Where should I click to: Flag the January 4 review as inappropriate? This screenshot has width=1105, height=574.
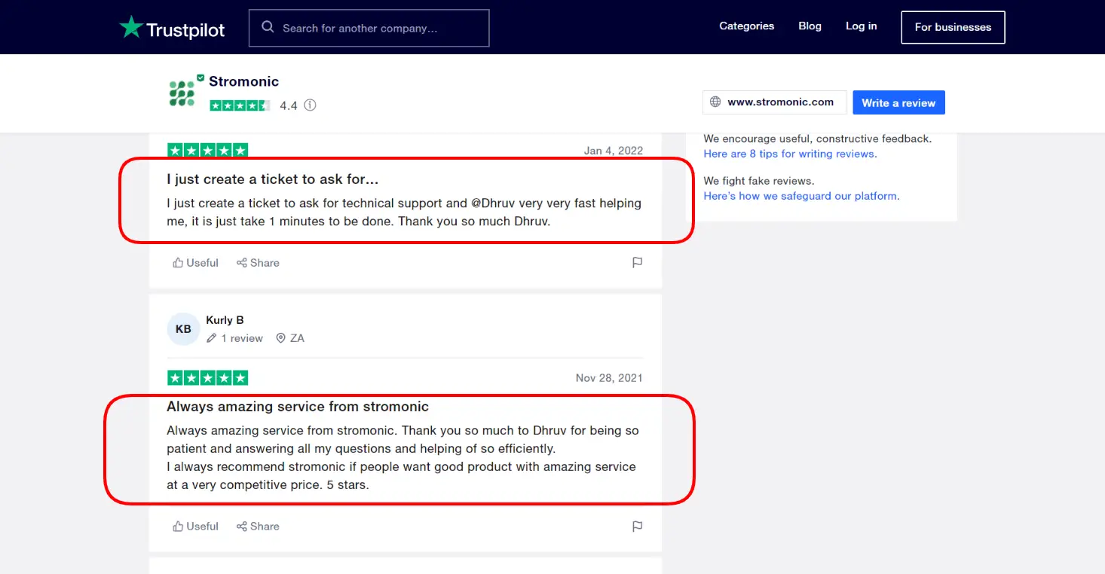pos(637,262)
